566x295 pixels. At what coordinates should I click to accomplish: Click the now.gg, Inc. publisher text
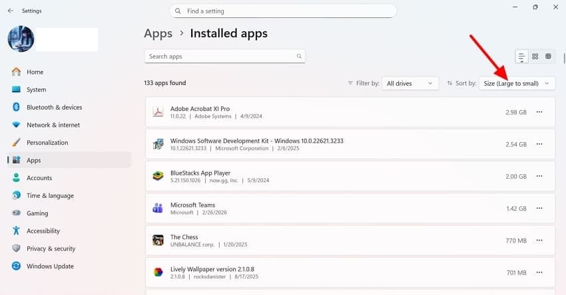[x=224, y=181]
